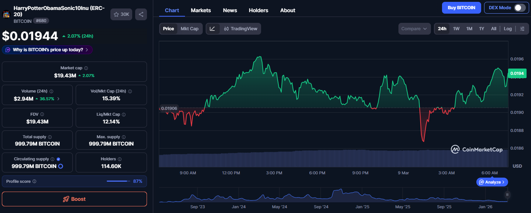
Task: Switch chart to Mkt Cap view
Action: [x=189, y=29]
